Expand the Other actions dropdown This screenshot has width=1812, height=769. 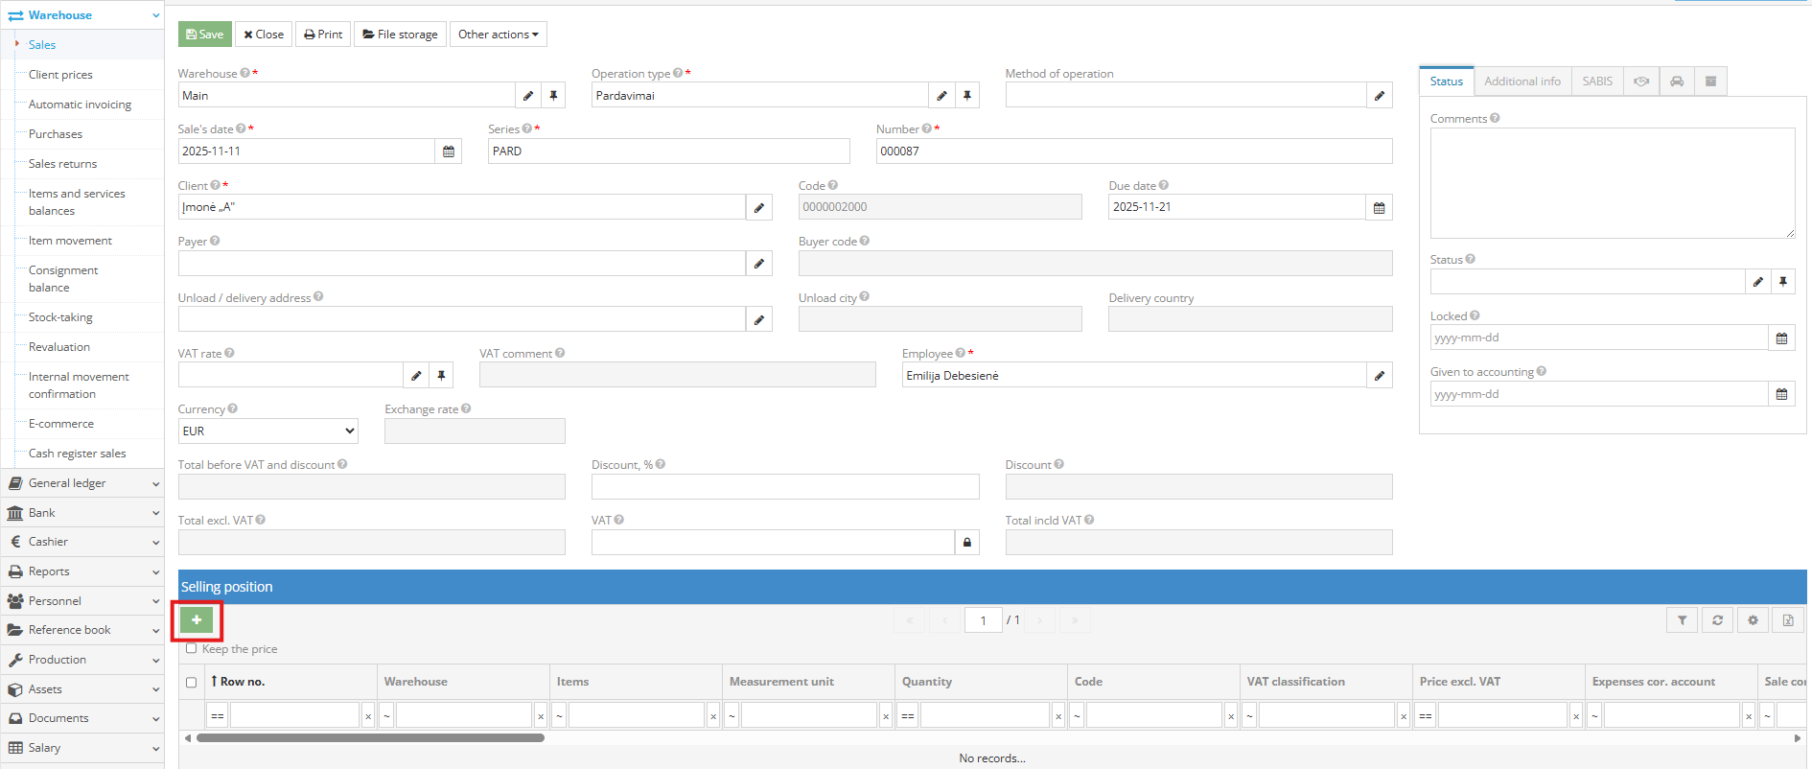coord(498,35)
